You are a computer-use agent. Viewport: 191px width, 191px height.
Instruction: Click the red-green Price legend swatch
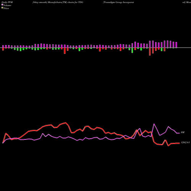pos(2,8)
